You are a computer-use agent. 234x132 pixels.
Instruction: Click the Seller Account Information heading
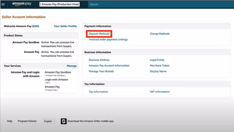[x=24, y=17]
